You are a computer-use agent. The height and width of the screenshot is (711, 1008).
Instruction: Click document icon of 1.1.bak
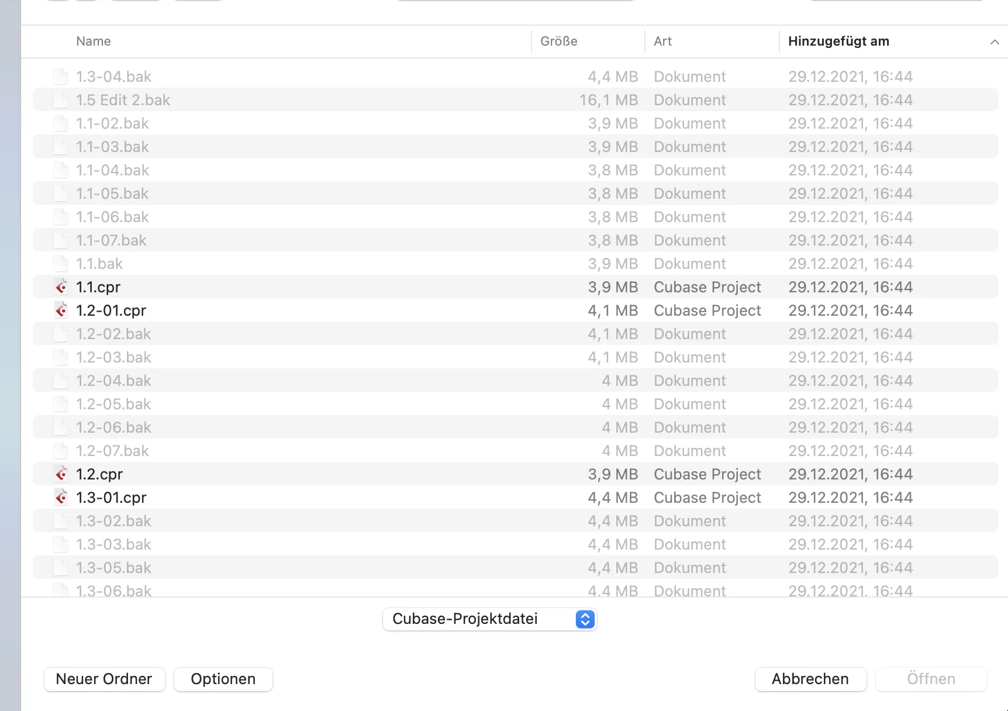pyautogui.click(x=61, y=264)
